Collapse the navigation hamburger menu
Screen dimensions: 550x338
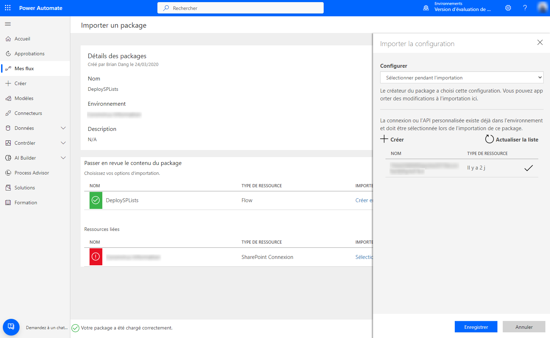pyautogui.click(x=8, y=24)
